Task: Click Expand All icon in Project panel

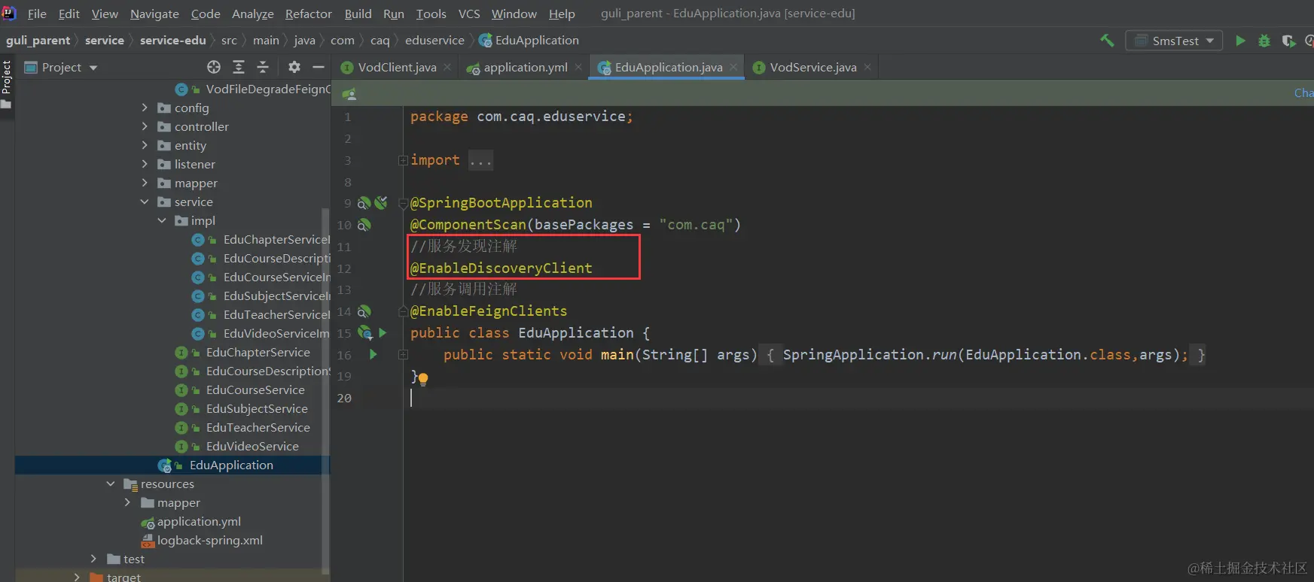Action: tap(239, 67)
